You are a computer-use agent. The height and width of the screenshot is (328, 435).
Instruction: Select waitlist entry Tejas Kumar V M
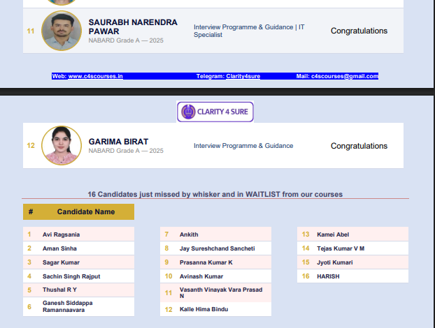[352, 248]
